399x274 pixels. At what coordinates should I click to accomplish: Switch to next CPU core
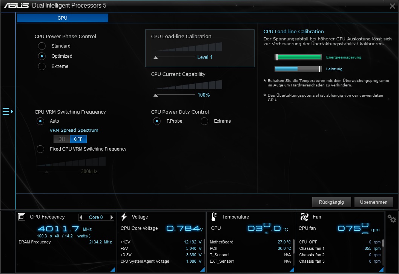pos(112,217)
